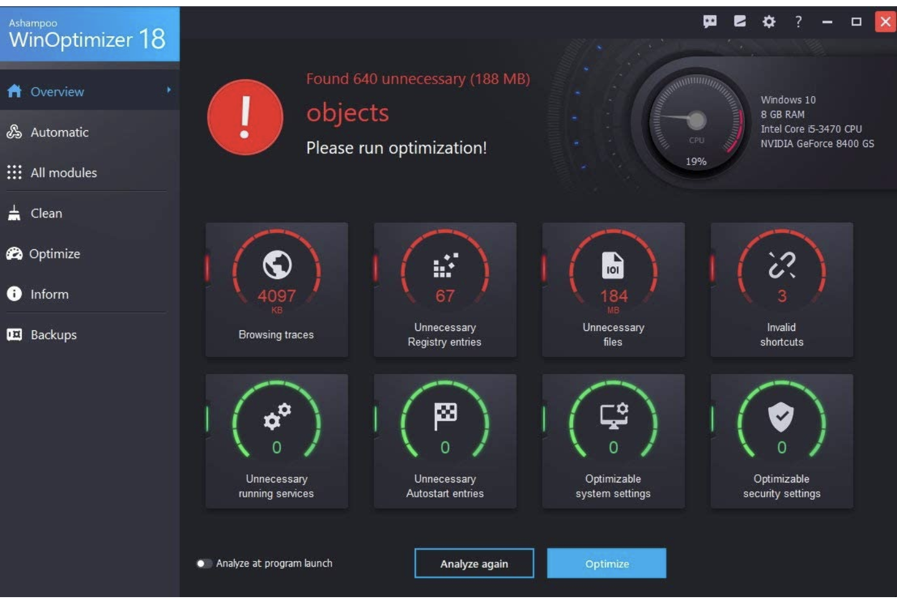The height and width of the screenshot is (599, 897).
Task: Click the Optimize gauge icon in sidebar
Action: (x=14, y=254)
